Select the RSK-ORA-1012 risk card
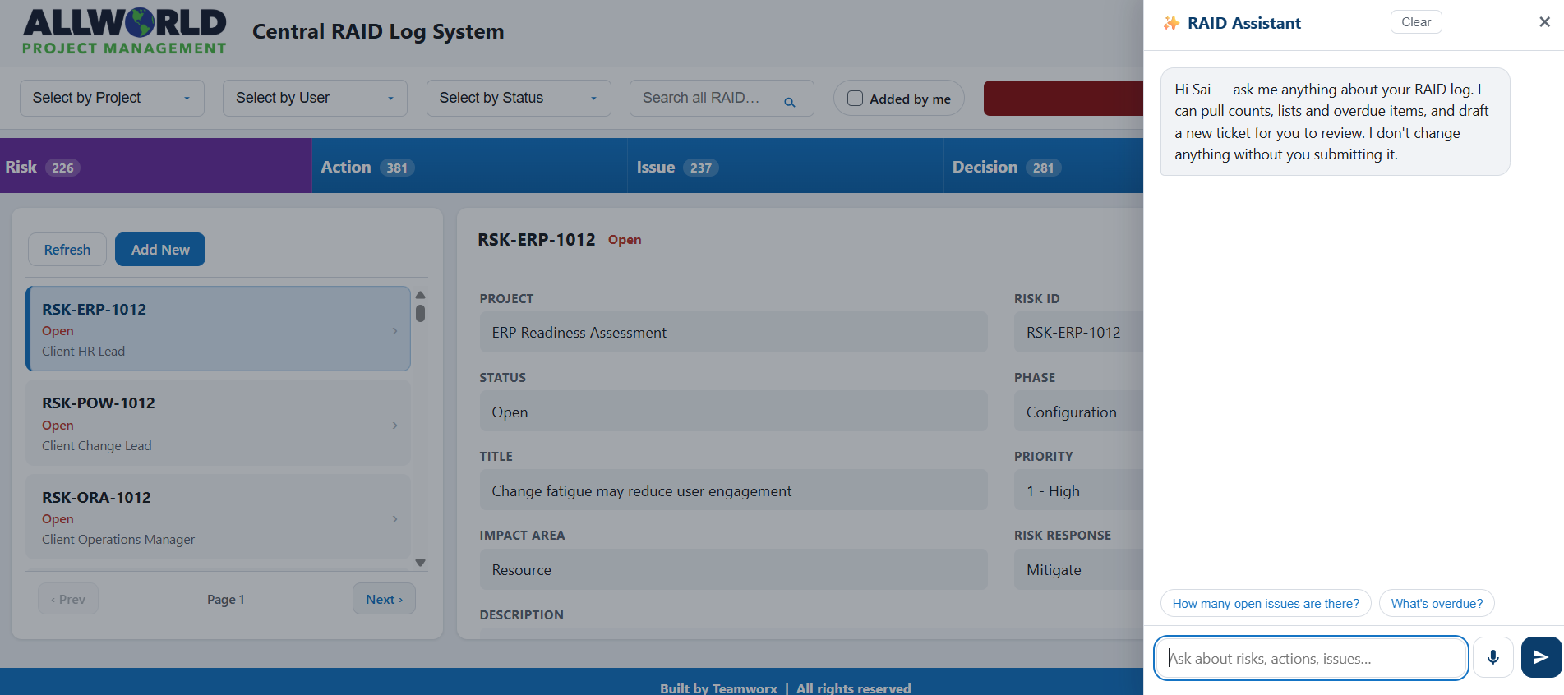This screenshot has height=695, width=1564. pos(218,517)
